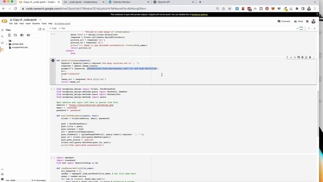Upload a file to session storage
Viewport: 323px width, 182px height.
pos(9,35)
